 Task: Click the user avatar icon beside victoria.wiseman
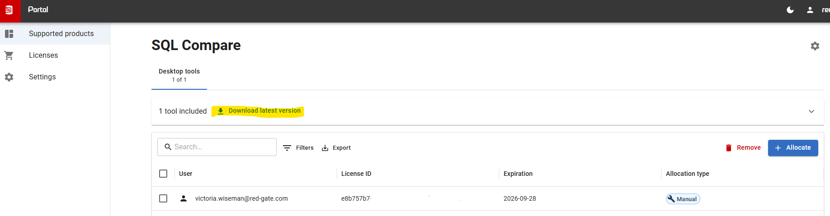click(x=184, y=198)
